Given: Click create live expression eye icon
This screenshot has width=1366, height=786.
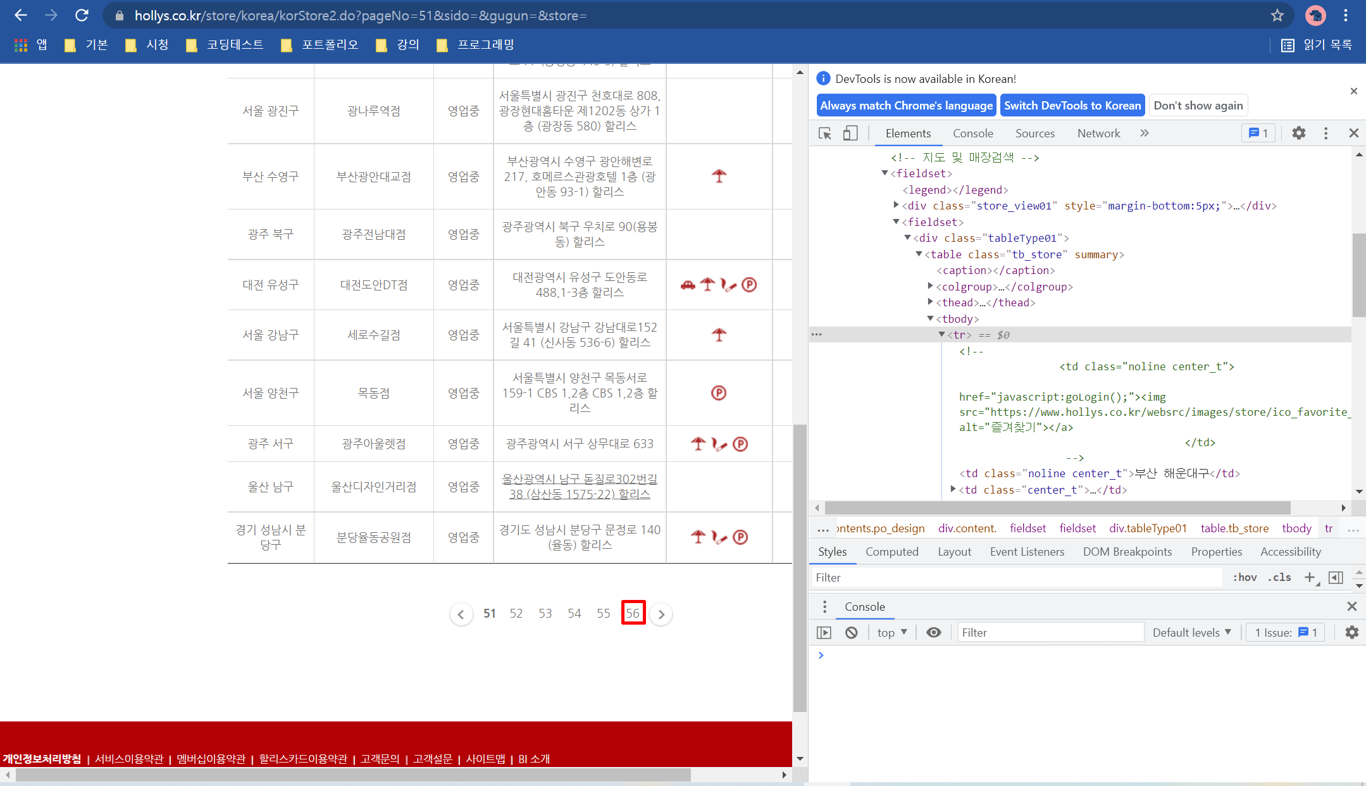Looking at the screenshot, I should point(933,632).
